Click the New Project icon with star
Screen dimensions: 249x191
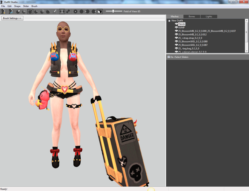tap(3, 11)
